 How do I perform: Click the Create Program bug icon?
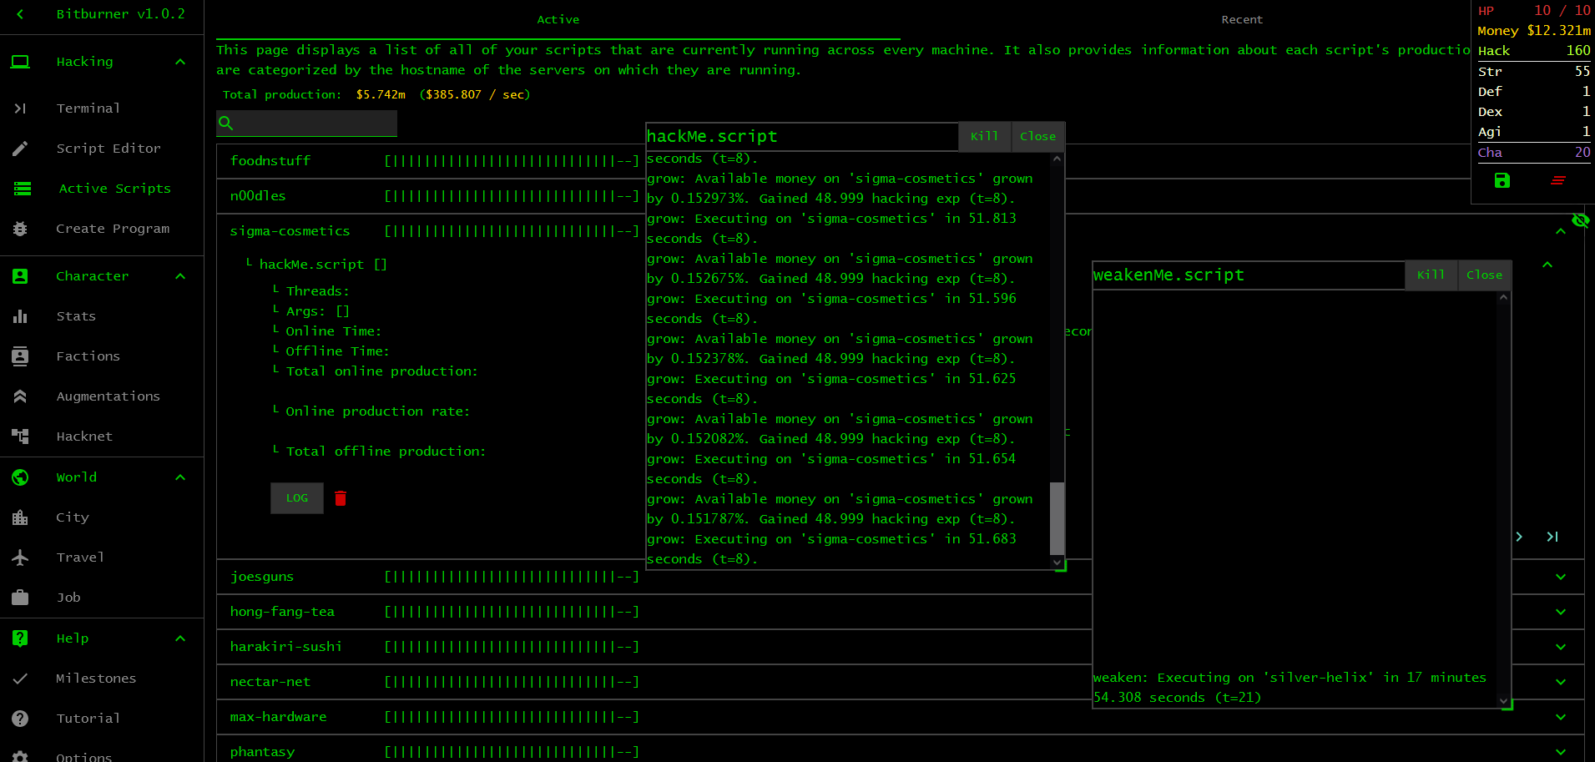tap(21, 229)
